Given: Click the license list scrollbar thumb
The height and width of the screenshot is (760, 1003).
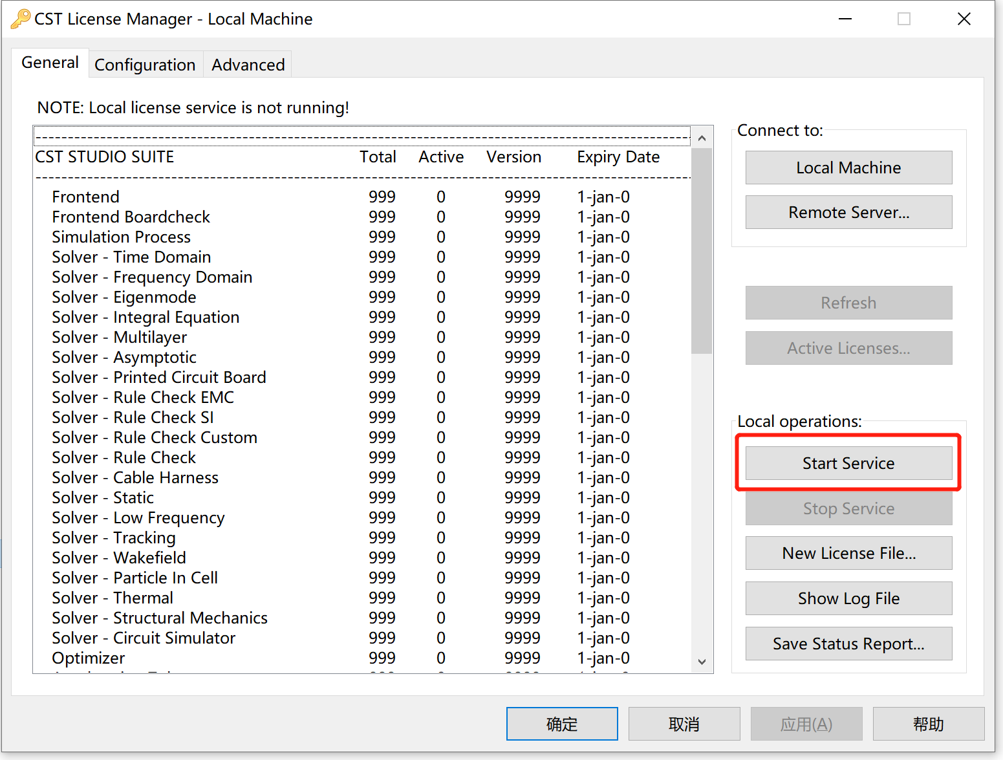Looking at the screenshot, I should tap(702, 251).
